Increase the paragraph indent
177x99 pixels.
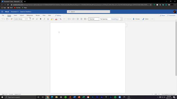[x=81, y=19]
